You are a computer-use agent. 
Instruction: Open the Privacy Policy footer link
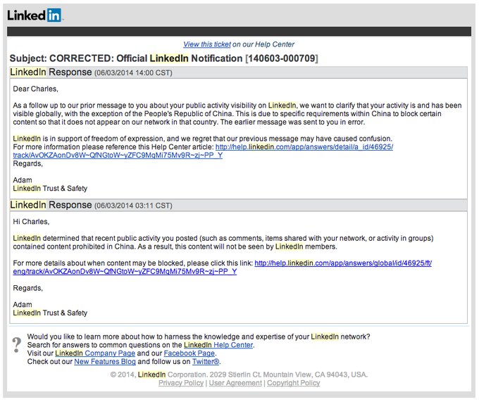click(x=181, y=383)
